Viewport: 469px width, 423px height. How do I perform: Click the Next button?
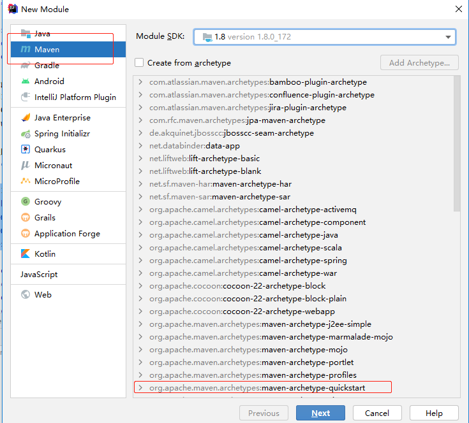coord(320,413)
